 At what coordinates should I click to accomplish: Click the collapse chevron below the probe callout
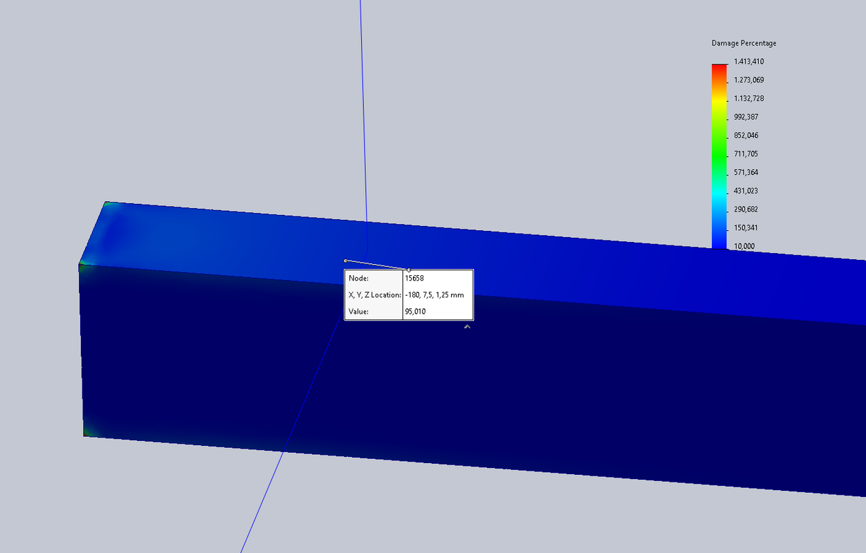[x=468, y=326]
